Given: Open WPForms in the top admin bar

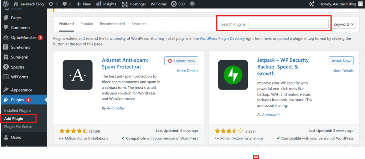Looking at the screenshot, I should 159,4.
